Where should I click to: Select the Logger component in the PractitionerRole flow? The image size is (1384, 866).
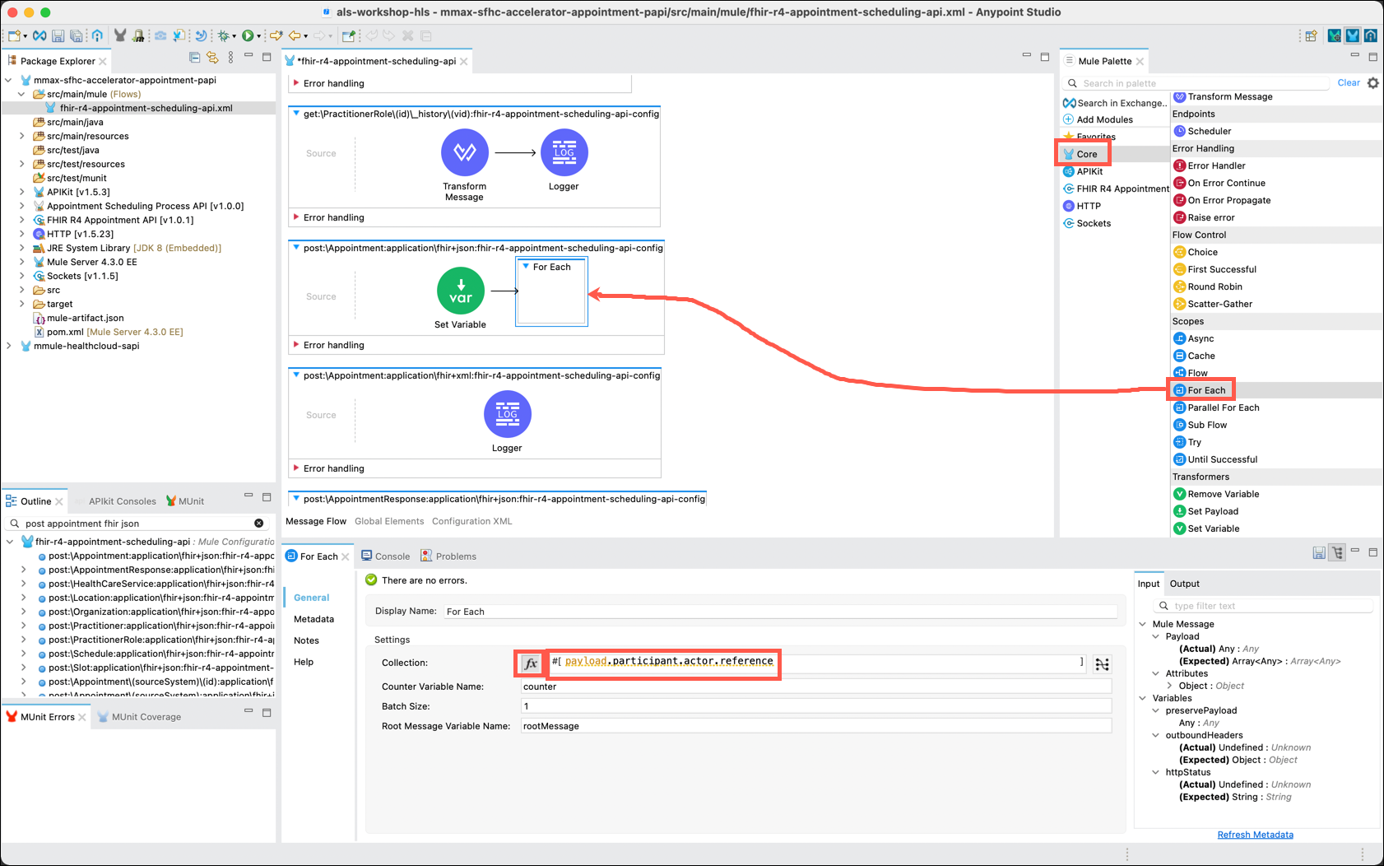point(564,153)
